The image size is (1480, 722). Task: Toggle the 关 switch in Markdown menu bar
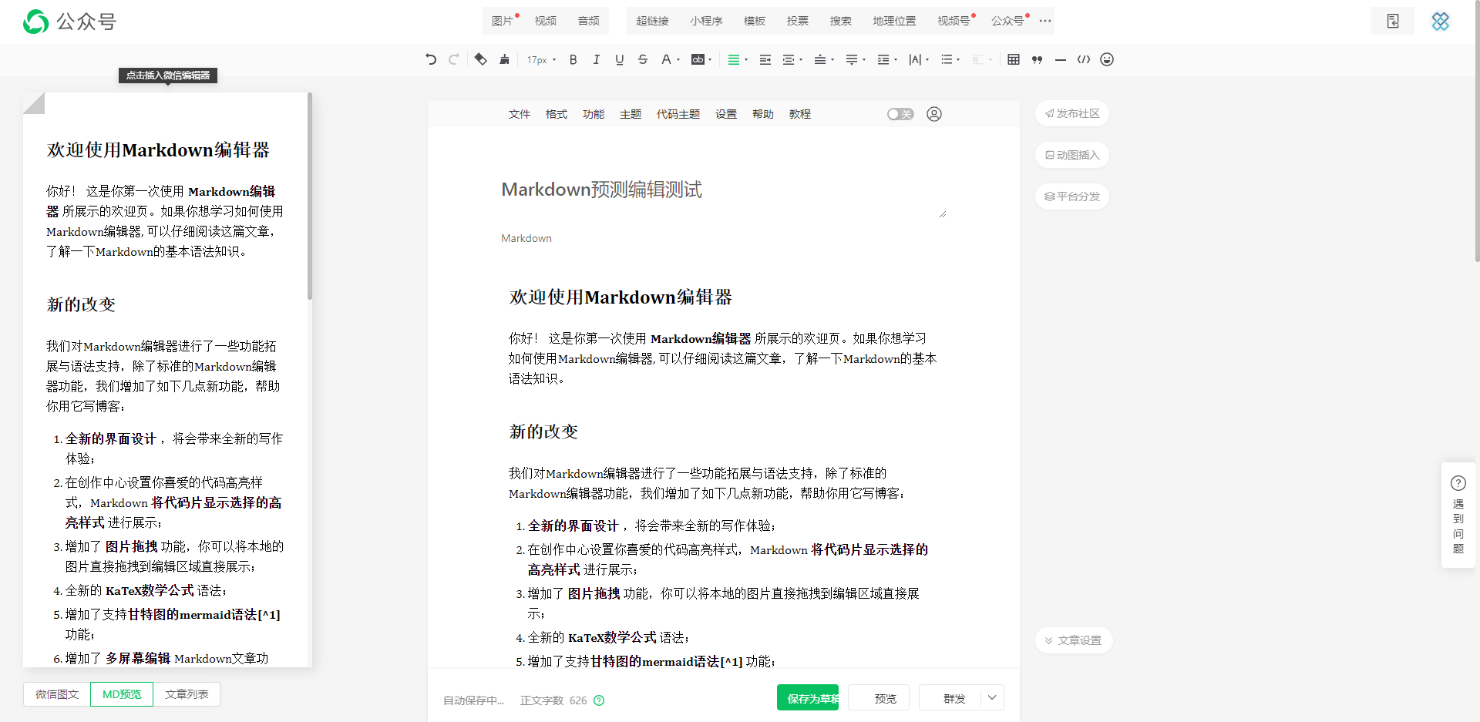pyautogui.click(x=900, y=114)
